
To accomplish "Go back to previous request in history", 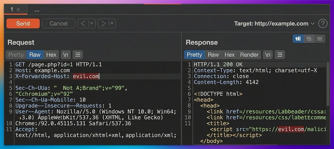I will point(83,23).
